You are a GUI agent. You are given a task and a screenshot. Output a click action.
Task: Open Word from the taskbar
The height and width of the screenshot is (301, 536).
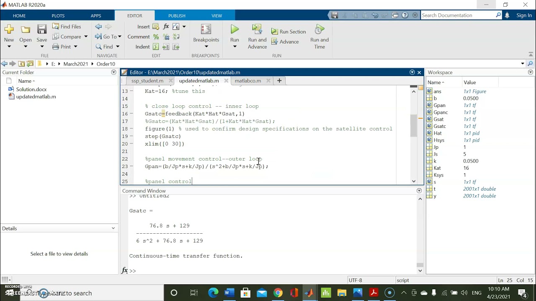pyautogui.click(x=229, y=293)
